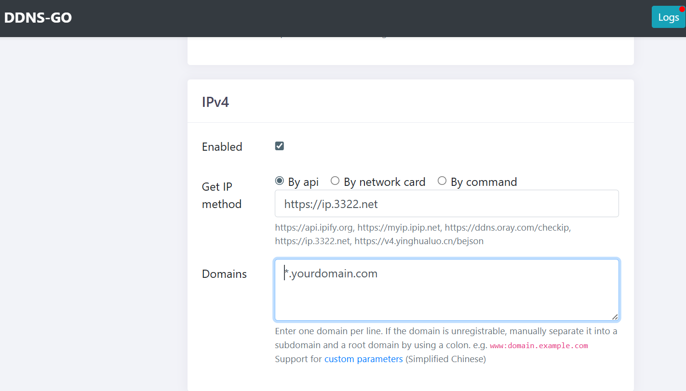Click the https://ip.3322.net URL input field
The height and width of the screenshot is (391, 686).
tap(446, 204)
